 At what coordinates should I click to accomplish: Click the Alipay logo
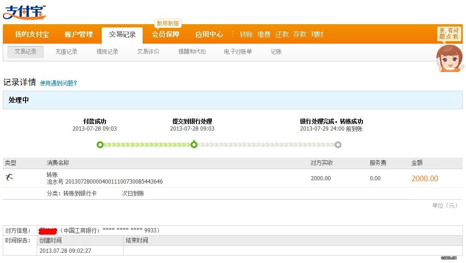(x=25, y=12)
